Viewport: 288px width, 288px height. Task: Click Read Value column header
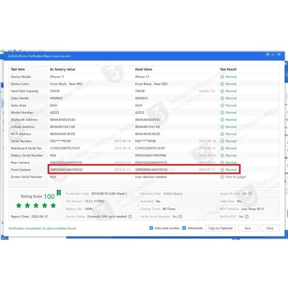coord(144,70)
